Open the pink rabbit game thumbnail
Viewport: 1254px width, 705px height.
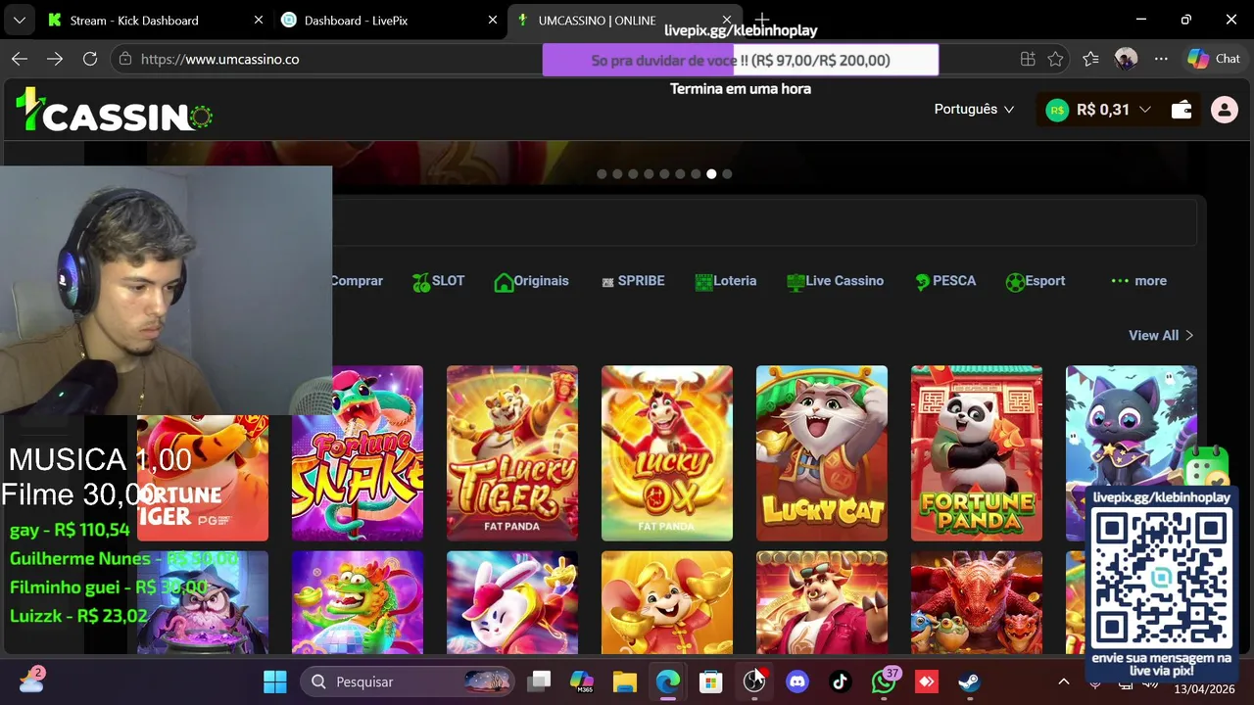[512, 602]
